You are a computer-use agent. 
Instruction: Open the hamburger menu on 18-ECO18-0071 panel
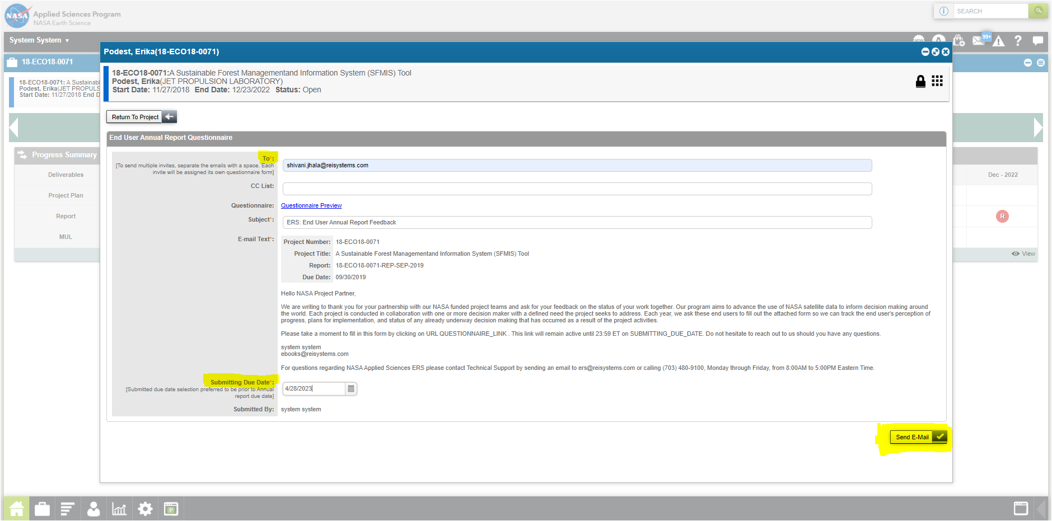coord(1040,63)
